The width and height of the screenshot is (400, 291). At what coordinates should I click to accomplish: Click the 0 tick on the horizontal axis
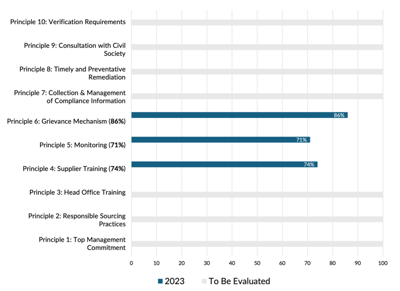(131, 263)
